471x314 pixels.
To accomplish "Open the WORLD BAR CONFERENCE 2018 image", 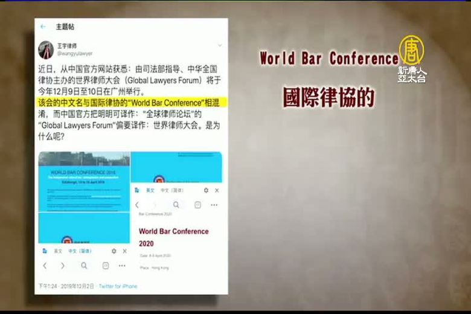I will pyautogui.click(x=84, y=182).
